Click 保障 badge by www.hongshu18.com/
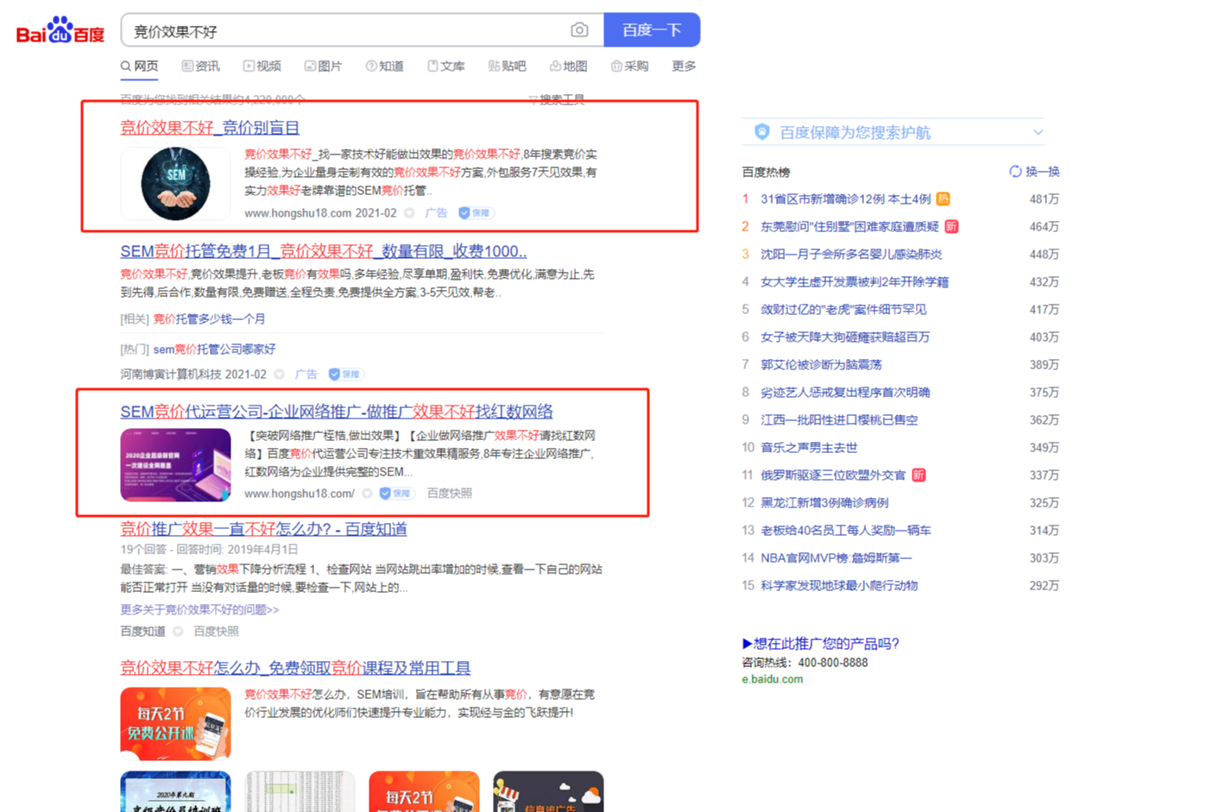Viewport: 1218px width, 812px height. [x=396, y=494]
